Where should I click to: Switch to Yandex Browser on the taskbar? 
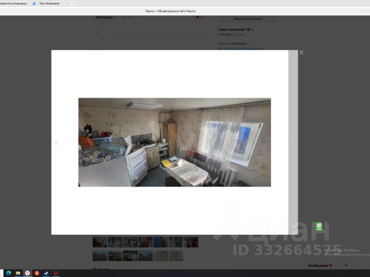[x=28, y=273]
